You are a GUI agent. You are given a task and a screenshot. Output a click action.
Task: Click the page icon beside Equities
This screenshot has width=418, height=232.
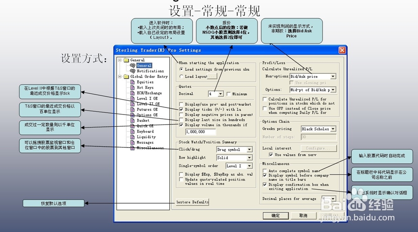(132, 82)
